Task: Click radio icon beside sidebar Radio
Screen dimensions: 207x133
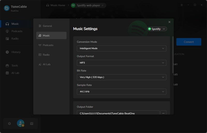Action: tap(7, 39)
